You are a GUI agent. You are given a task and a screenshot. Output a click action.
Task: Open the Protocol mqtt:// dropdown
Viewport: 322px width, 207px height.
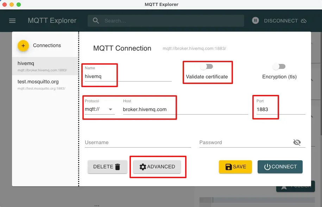click(100, 109)
